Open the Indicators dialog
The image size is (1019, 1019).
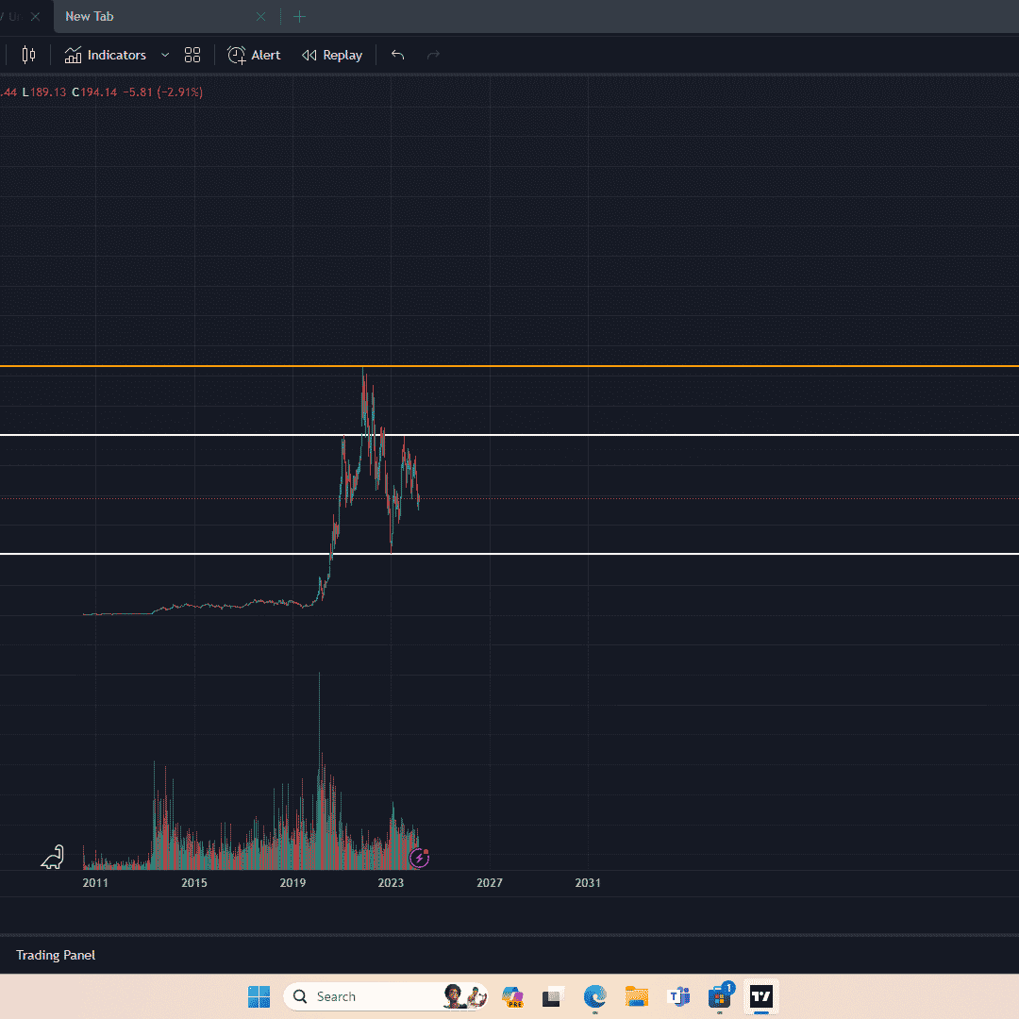pos(106,56)
